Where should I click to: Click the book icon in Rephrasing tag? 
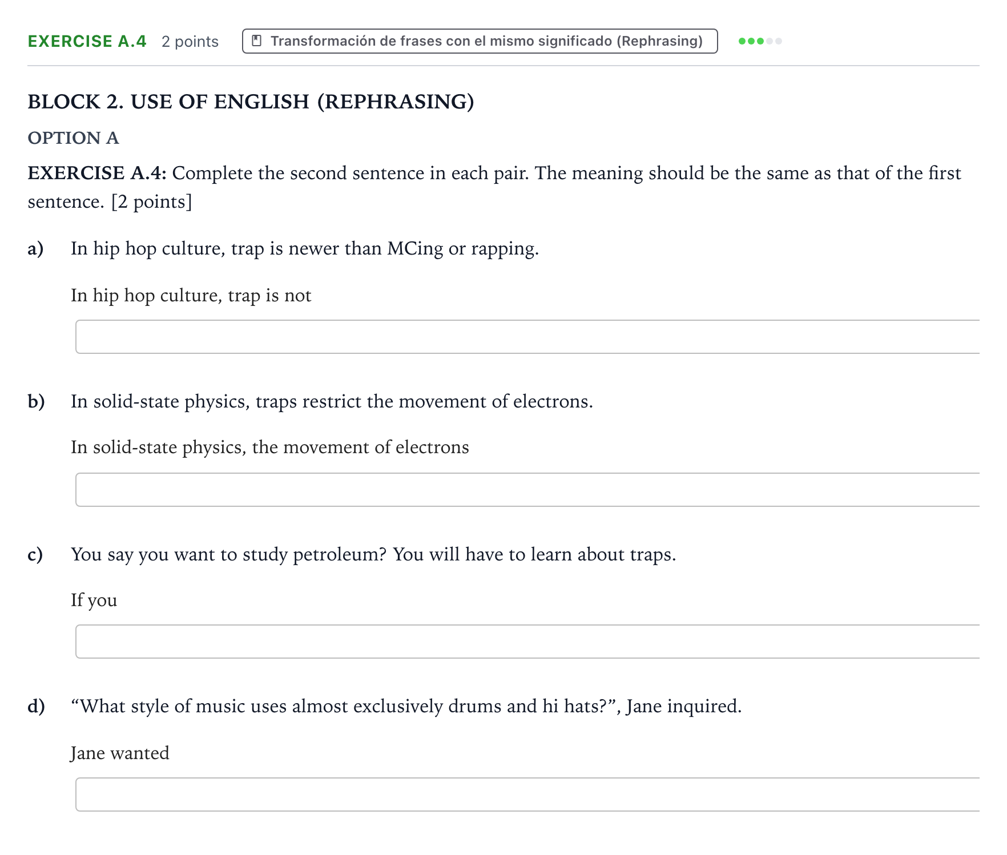(x=257, y=41)
